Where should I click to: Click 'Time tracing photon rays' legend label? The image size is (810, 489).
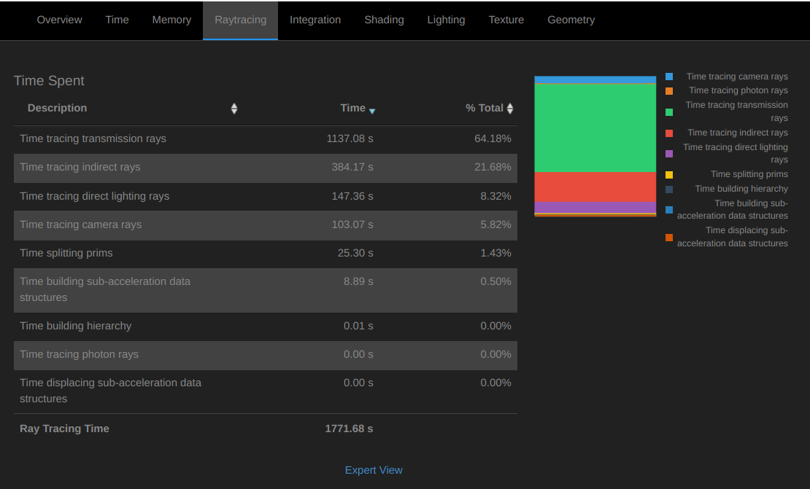pos(738,90)
